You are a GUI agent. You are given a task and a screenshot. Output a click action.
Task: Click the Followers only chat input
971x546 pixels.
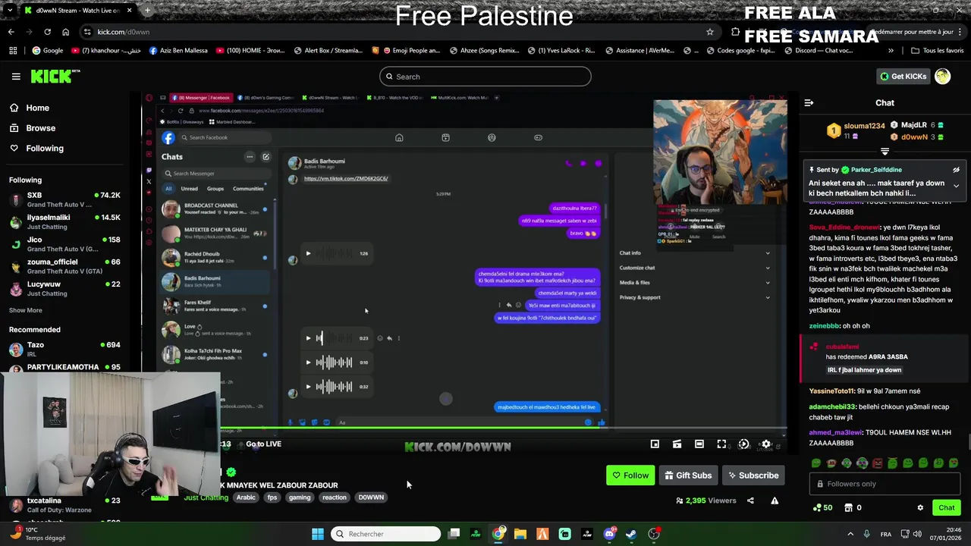click(x=885, y=484)
